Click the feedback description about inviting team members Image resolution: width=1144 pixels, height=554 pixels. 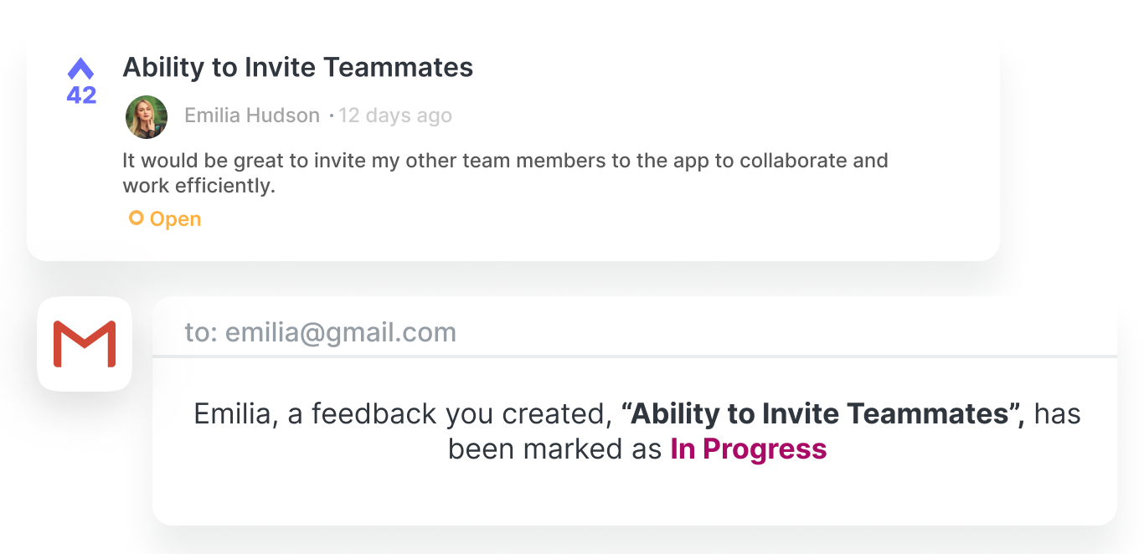click(505, 172)
